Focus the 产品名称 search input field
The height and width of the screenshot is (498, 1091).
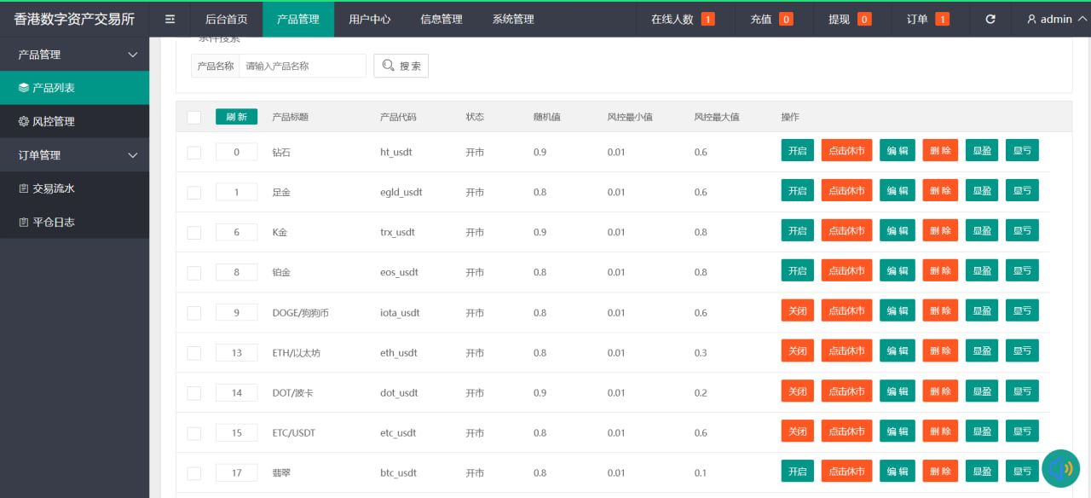302,66
